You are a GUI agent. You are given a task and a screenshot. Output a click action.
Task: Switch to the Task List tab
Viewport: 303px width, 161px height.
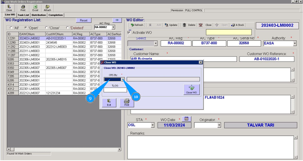(x=23, y=15)
